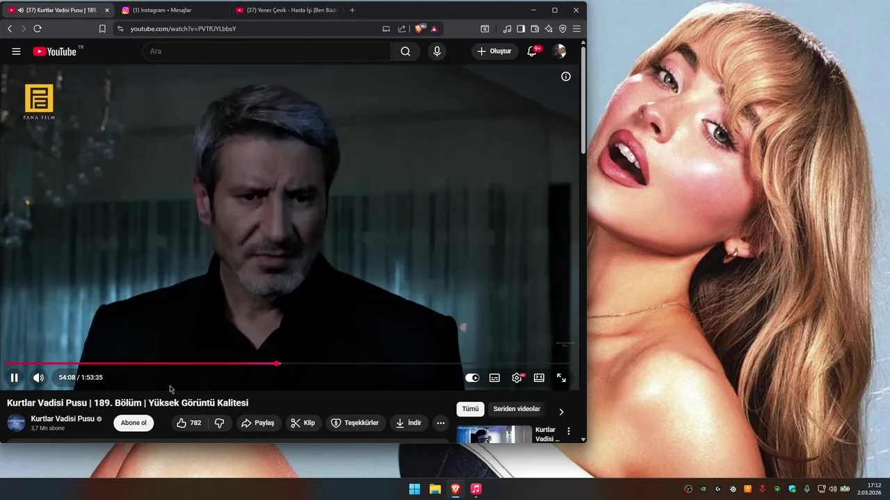The width and height of the screenshot is (890, 500).
Task: Open the video settings gear
Action: 517,378
